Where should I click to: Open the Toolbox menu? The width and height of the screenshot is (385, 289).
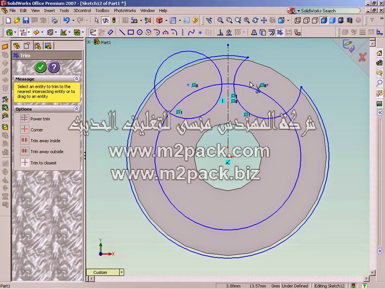coord(102,10)
